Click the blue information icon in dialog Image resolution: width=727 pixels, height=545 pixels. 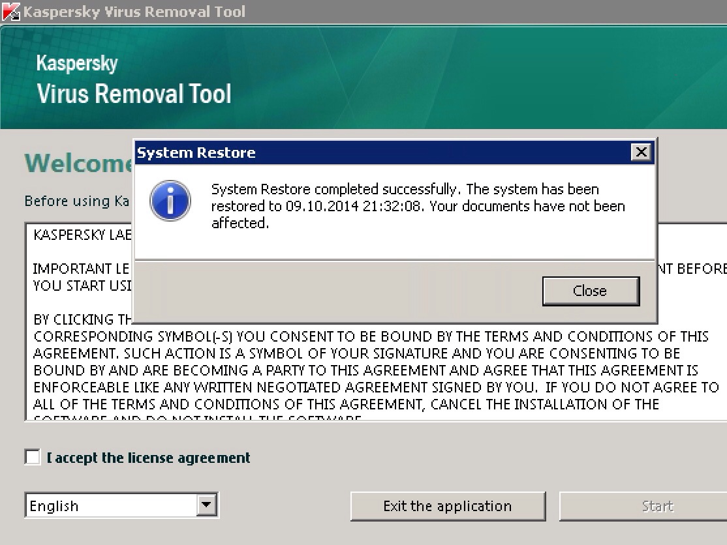170,201
